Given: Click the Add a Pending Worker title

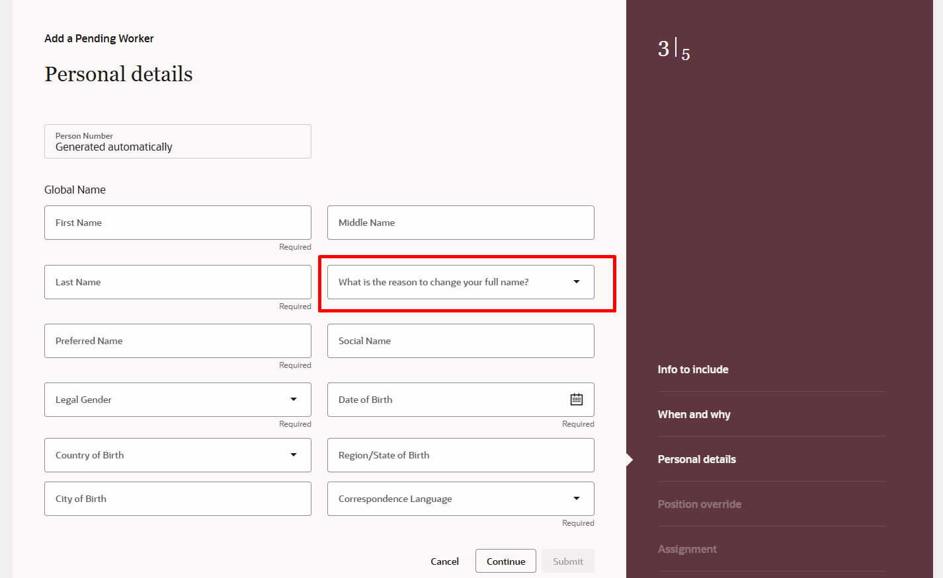Looking at the screenshot, I should pyautogui.click(x=99, y=38).
